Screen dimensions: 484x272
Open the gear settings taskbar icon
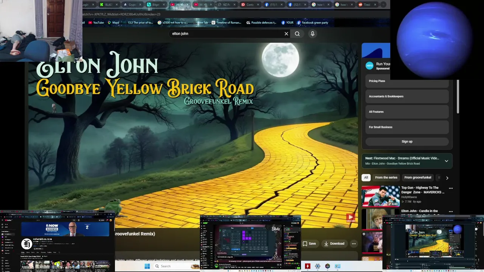click(x=318, y=266)
